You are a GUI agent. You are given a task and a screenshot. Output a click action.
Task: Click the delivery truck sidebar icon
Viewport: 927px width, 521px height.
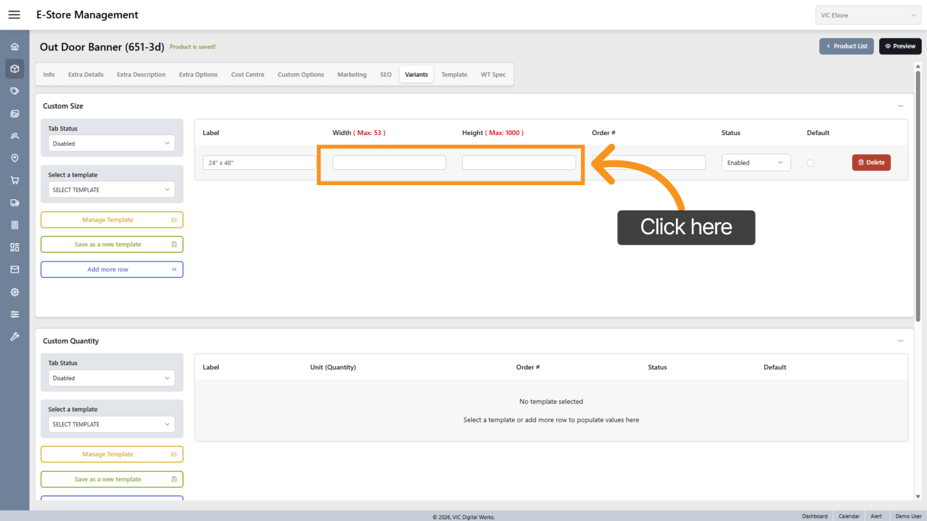click(15, 203)
